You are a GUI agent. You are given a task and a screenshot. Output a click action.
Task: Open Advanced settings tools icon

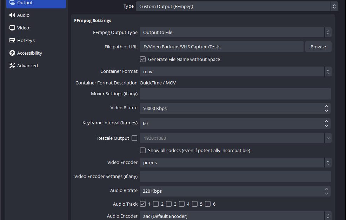[x=12, y=66]
